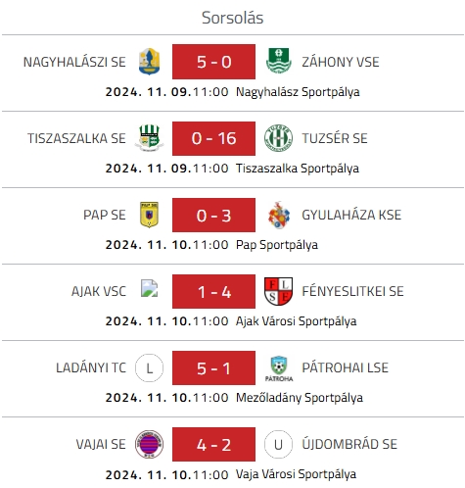Go to the NAGYHALÁSZI SE team page

[x=74, y=62]
